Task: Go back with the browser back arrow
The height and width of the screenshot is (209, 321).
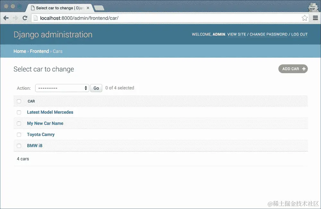Action: point(6,18)
